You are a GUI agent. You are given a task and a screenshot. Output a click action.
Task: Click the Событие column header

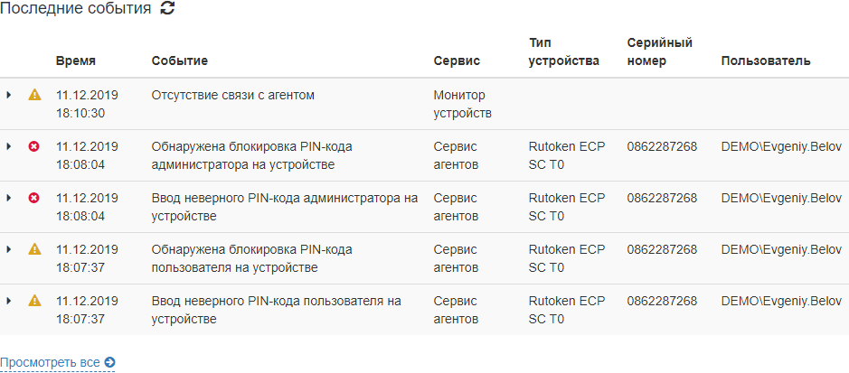pyautogui.click(x=179, y=61)
